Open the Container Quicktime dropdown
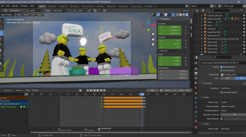Viewport: 246px width, 137px height. (233, 88)
